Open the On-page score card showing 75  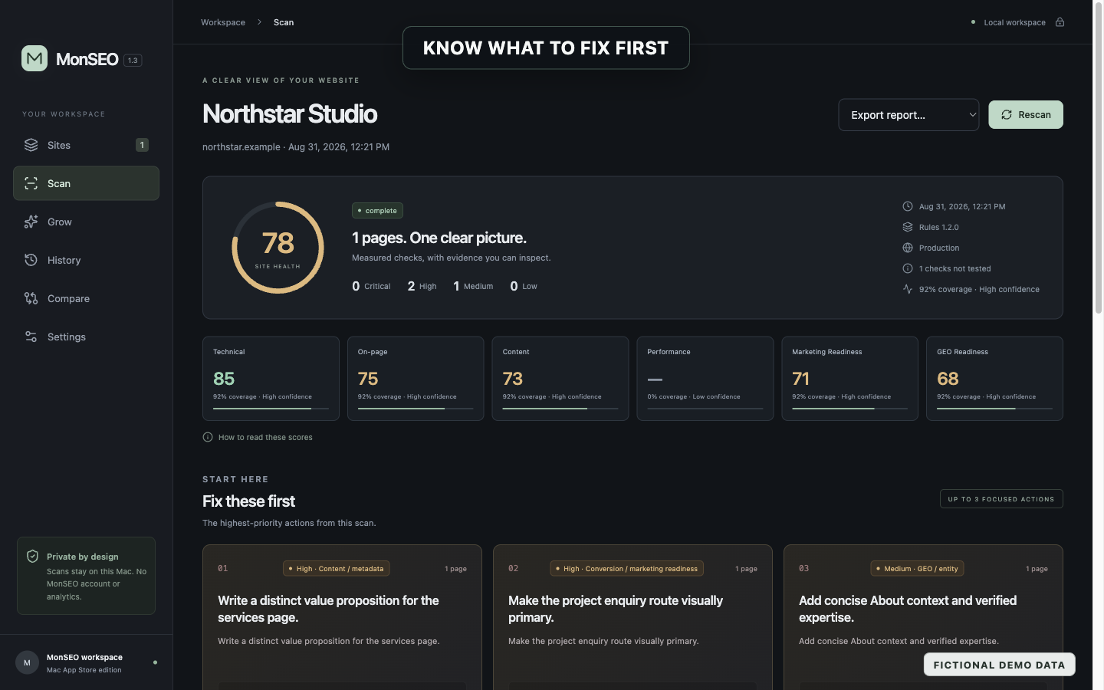(x=416, y=379)
